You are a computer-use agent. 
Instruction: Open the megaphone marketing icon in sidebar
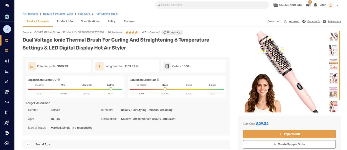click(7, 61)
